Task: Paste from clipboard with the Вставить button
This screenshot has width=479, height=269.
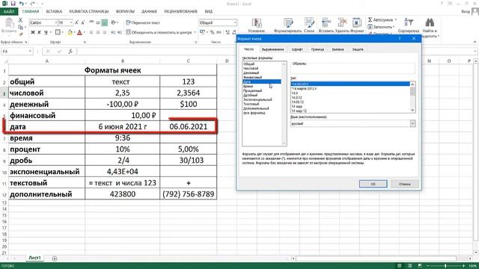Action: (9, 26)
